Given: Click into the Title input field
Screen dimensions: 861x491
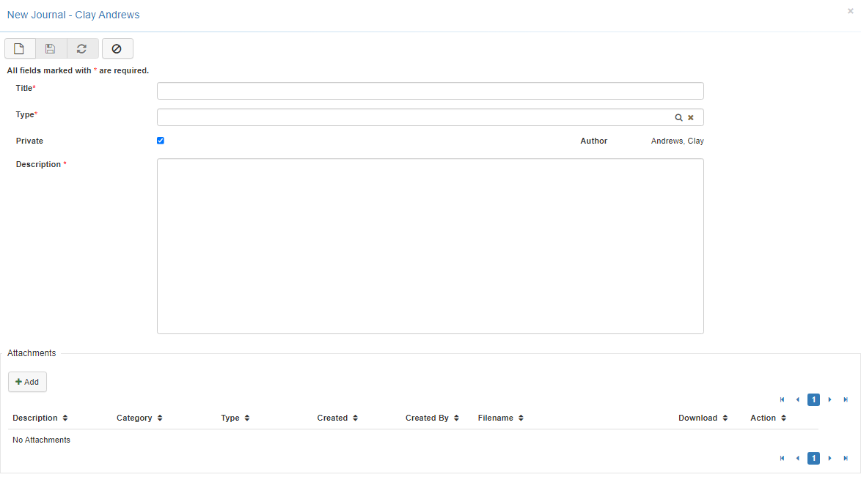Looking at the screenshot, I should click(x=430, y=91).
